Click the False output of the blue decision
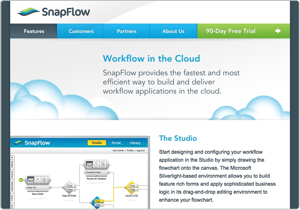The width and height of the screenshot is (300, 210). (x=99, y=205)
